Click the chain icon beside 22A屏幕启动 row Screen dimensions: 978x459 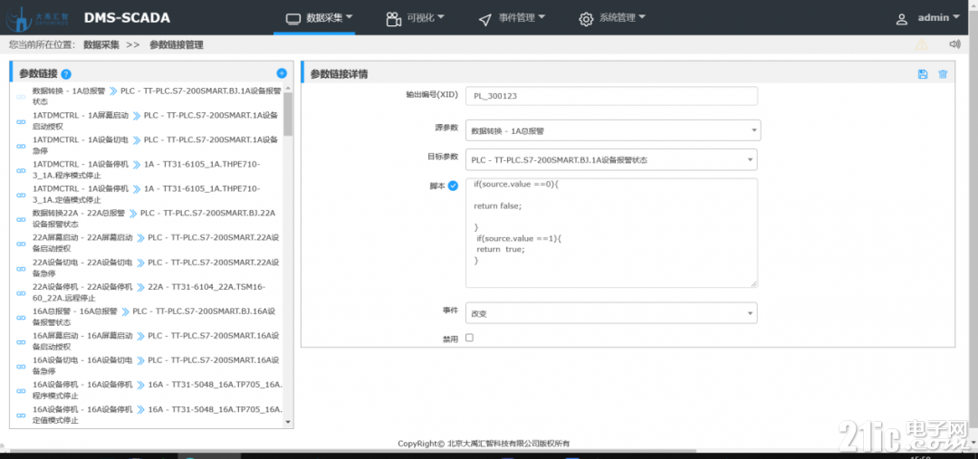pos(21,244)
